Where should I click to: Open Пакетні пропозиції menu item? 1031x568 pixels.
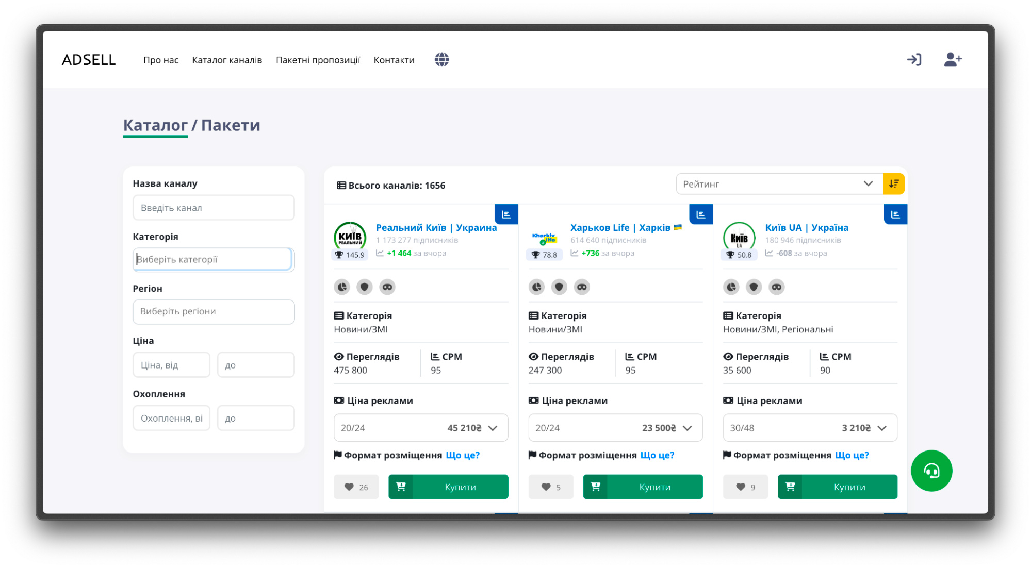click(318, 60)
